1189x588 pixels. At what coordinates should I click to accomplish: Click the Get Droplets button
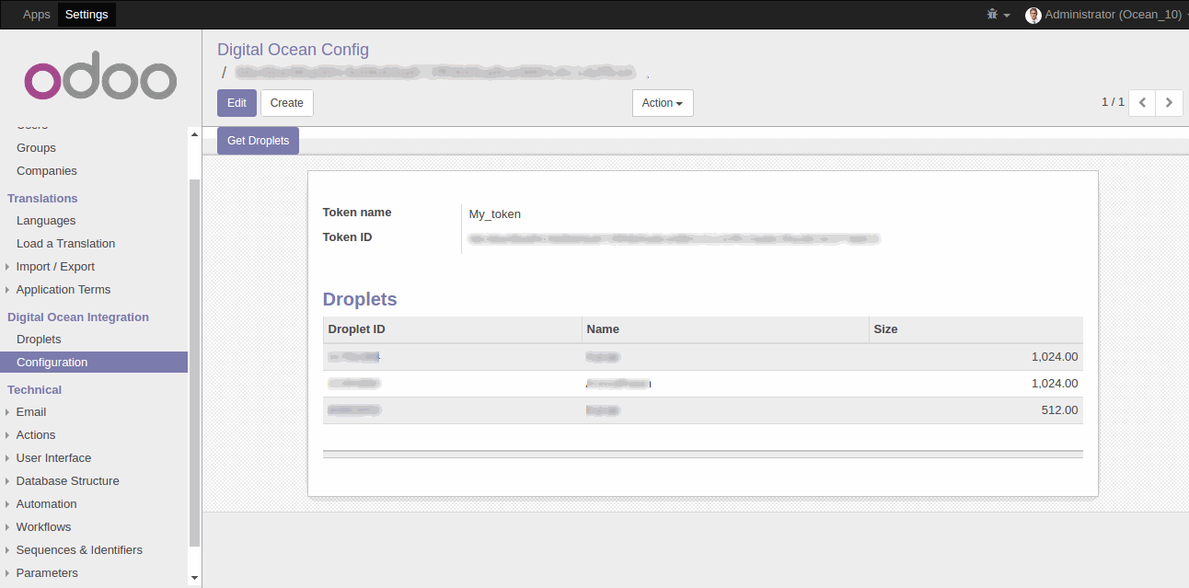pyautogui.click(x=258, y=141)
